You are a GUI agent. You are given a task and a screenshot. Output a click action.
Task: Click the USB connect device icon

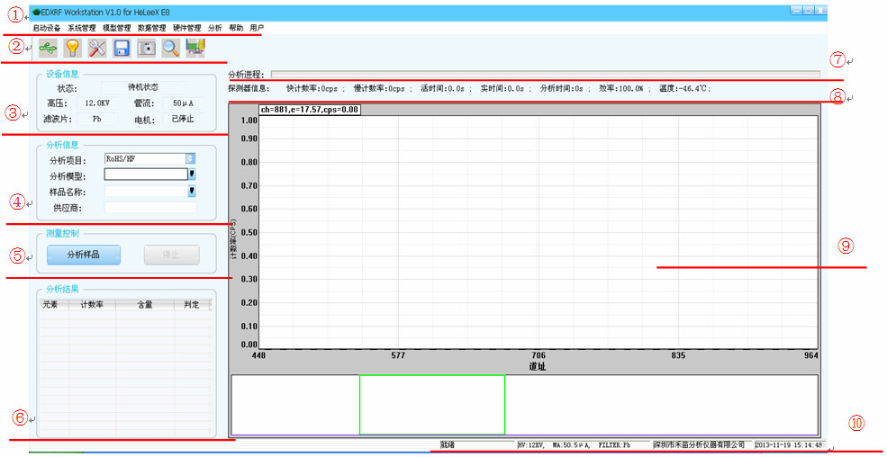pos(49,49)
